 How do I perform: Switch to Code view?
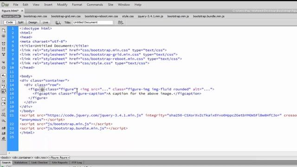tap(9, 22)
